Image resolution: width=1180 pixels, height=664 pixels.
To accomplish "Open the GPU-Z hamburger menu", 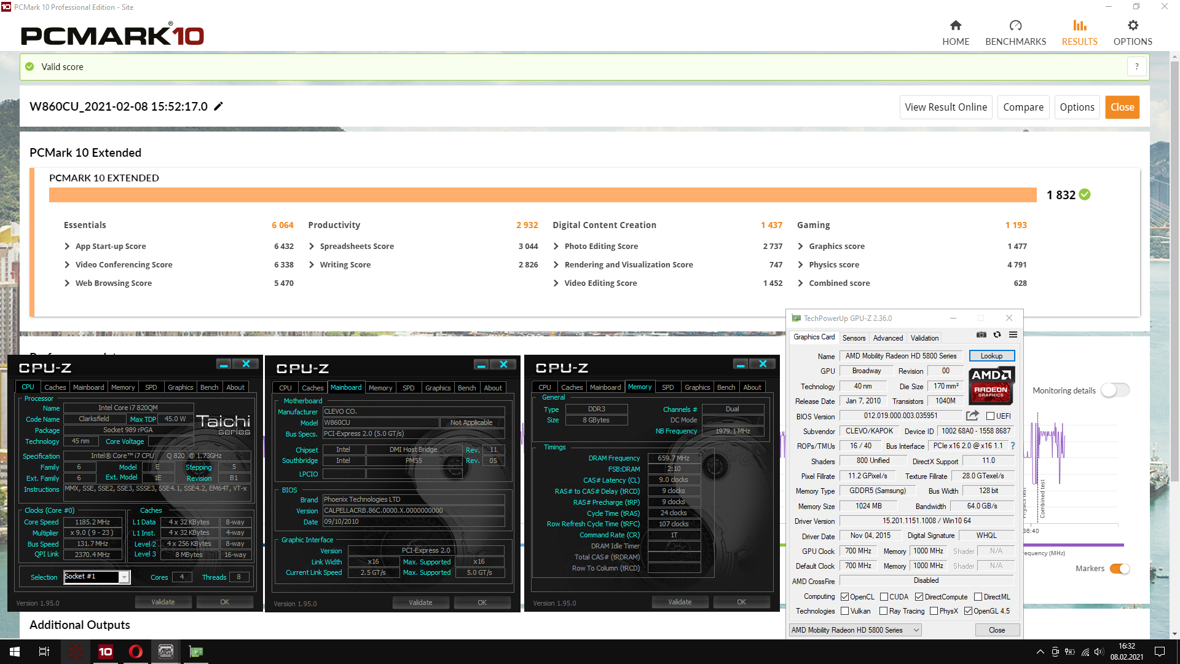I will pos(1013,335).
